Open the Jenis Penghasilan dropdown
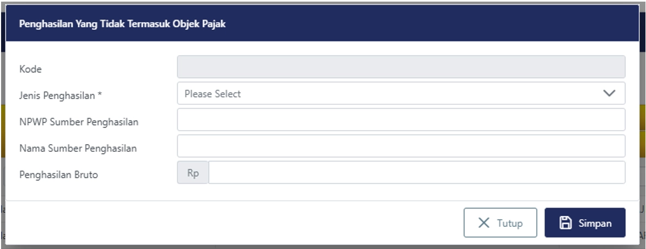646x249 pixels. point(401,93)
